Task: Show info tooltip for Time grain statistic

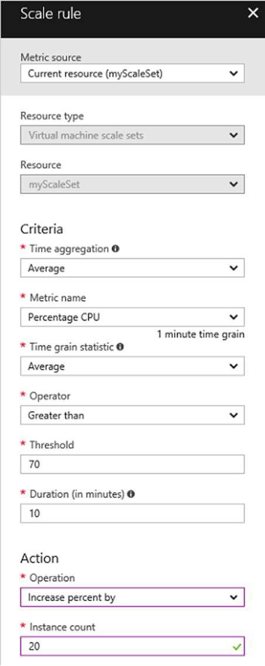Action: pyautogui.click(x=120, y=347)
